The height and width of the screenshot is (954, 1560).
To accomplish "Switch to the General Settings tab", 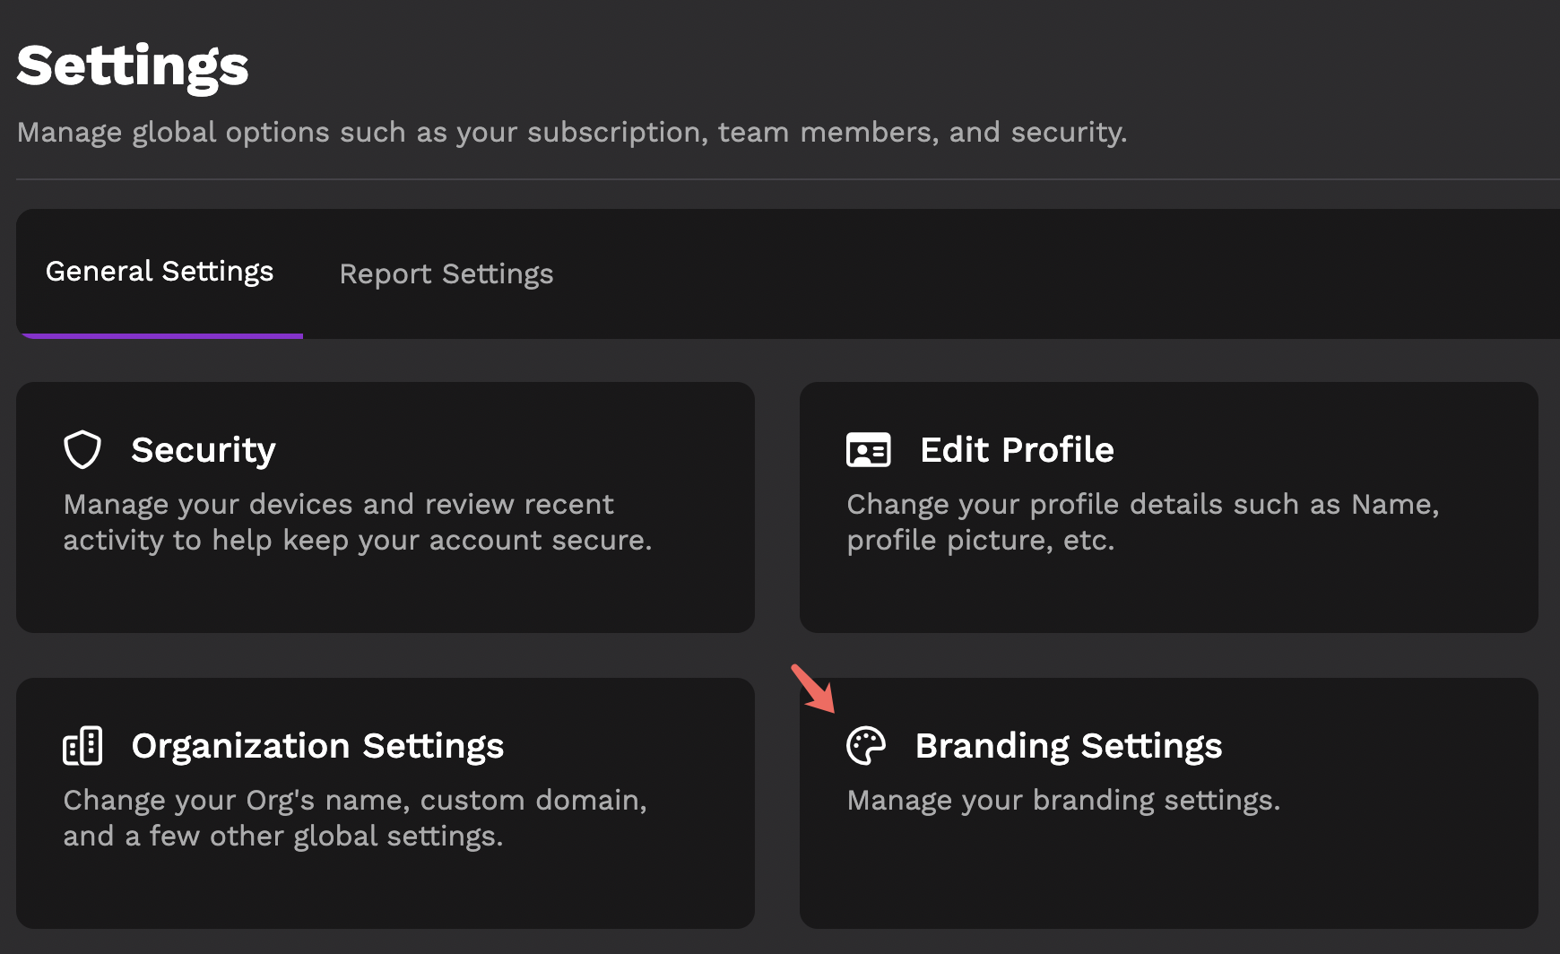I will 160,272.
